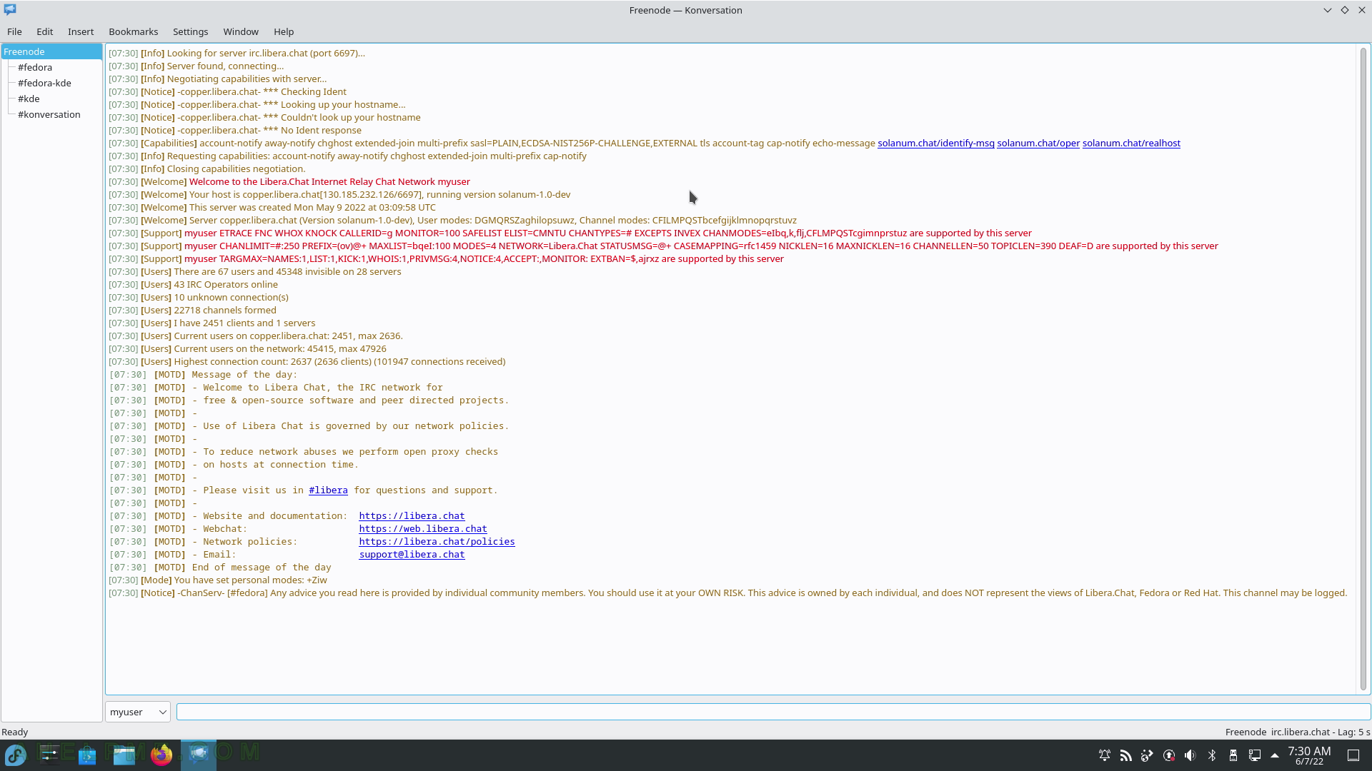Viewport: 1372px width, 771px height.
Task: Open the Bluetooth tray icon
Action: pyautogui.click(x=1212, y=755)
